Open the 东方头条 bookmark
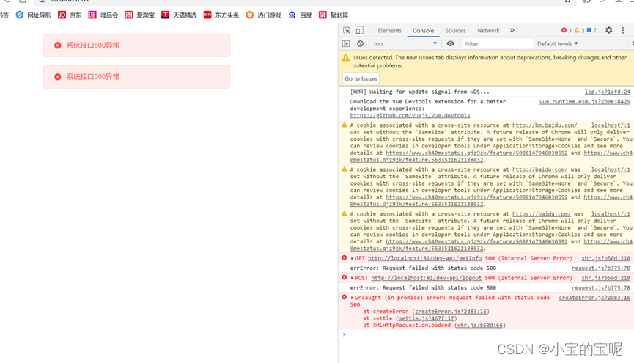634x363 pixels. [221, 15]
